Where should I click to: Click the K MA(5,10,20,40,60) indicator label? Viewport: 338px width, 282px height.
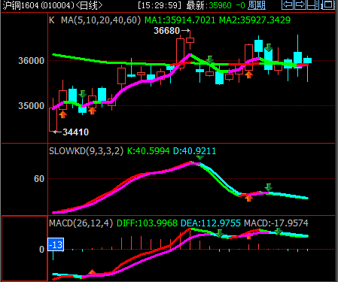[x=95, y=20]
